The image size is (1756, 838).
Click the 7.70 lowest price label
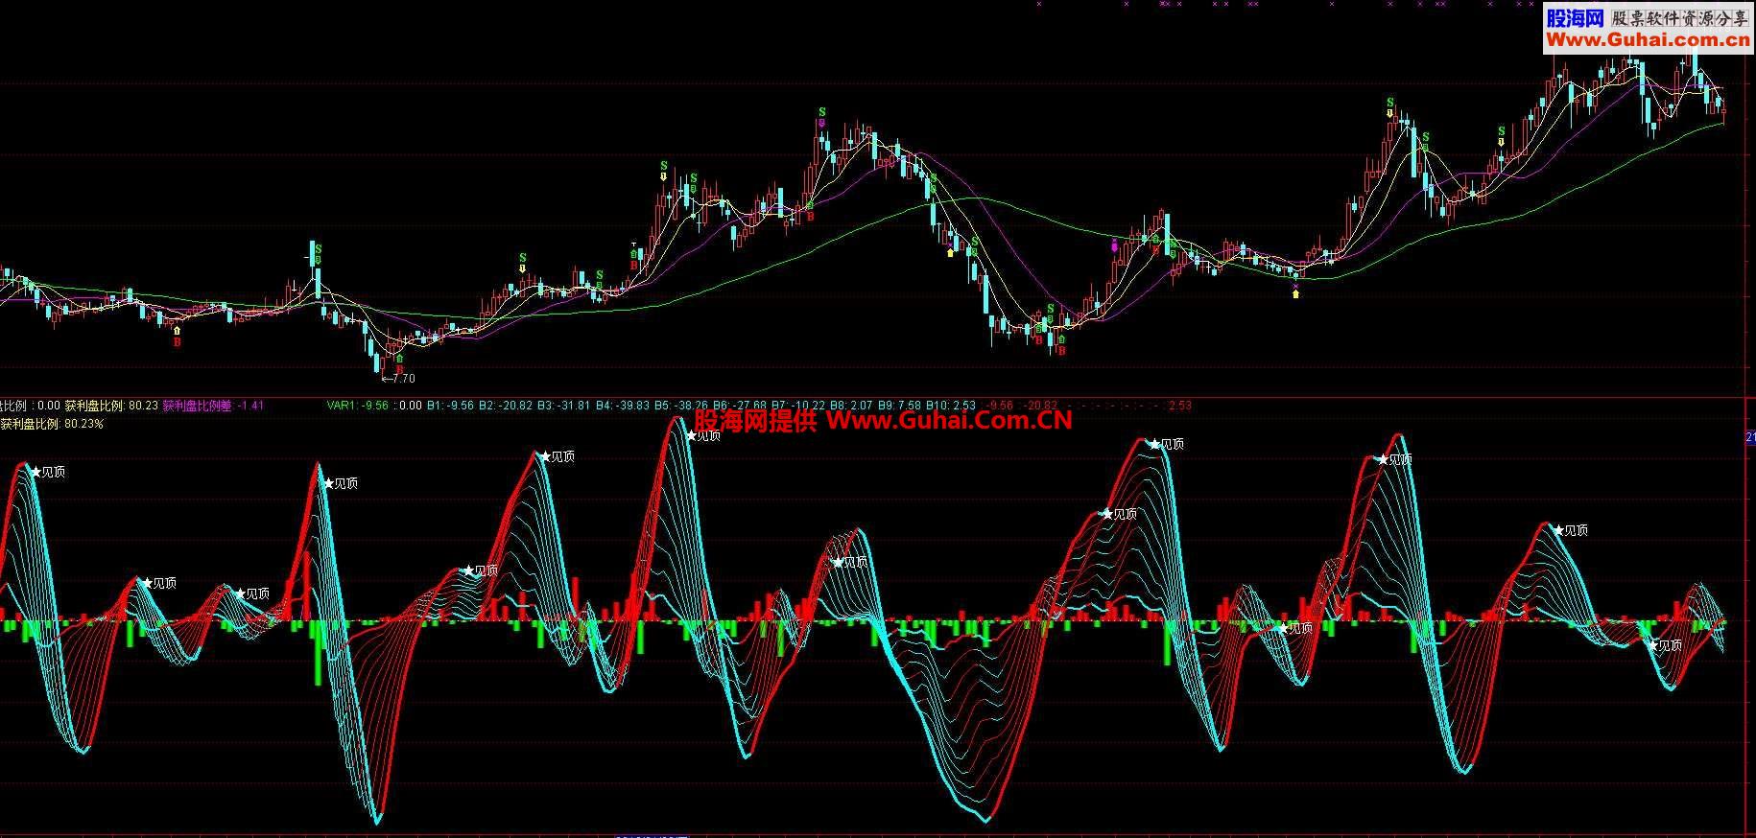click(x=398, y=379)
